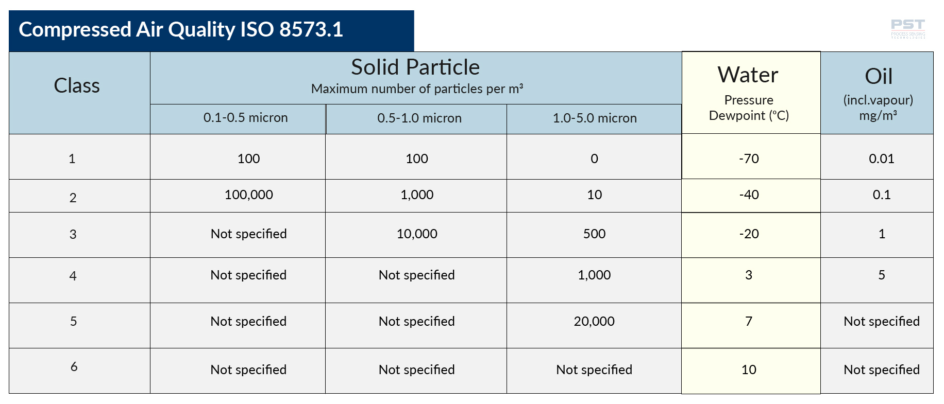Select the Class 1 row label
This screenshot has height=404, width=944.
point(72,159)
